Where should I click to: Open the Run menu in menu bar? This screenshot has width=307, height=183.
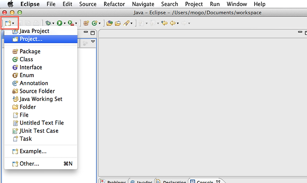point(215,4)
